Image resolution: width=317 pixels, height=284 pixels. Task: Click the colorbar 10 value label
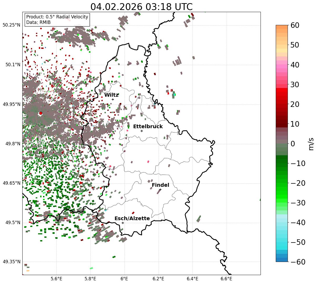295,124
